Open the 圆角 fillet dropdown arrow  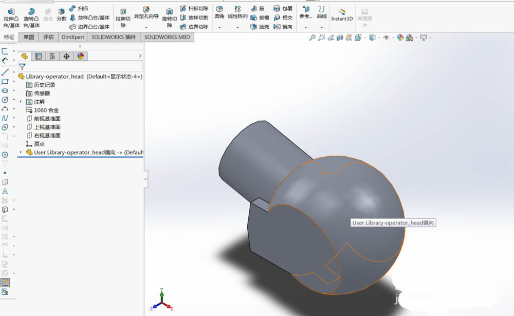[219, 27]
